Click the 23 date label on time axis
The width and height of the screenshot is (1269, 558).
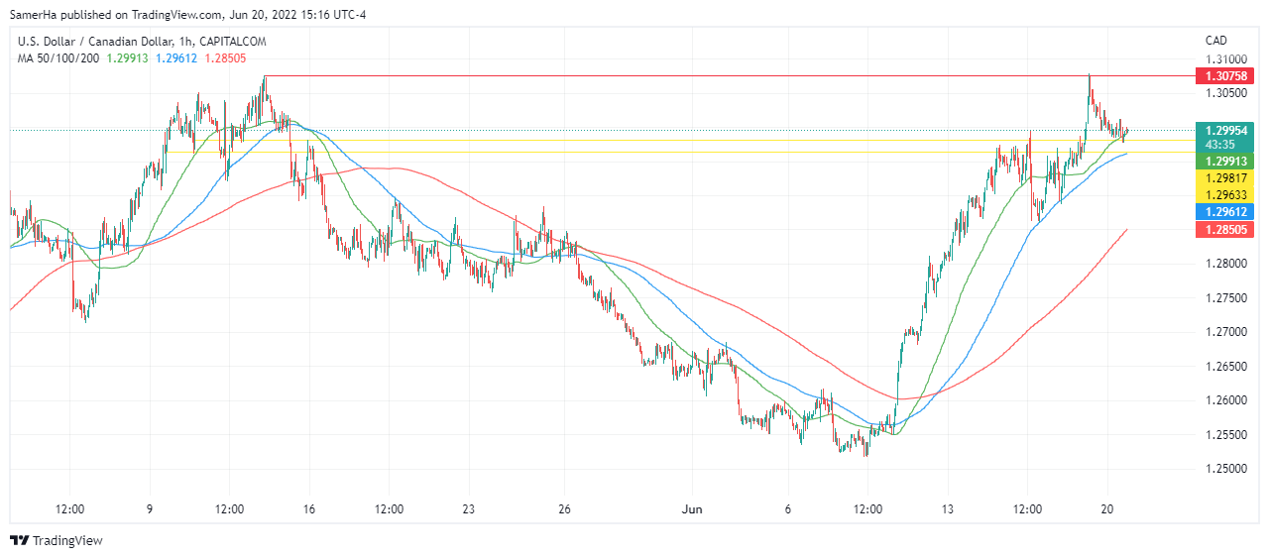(x=468, y=509)
